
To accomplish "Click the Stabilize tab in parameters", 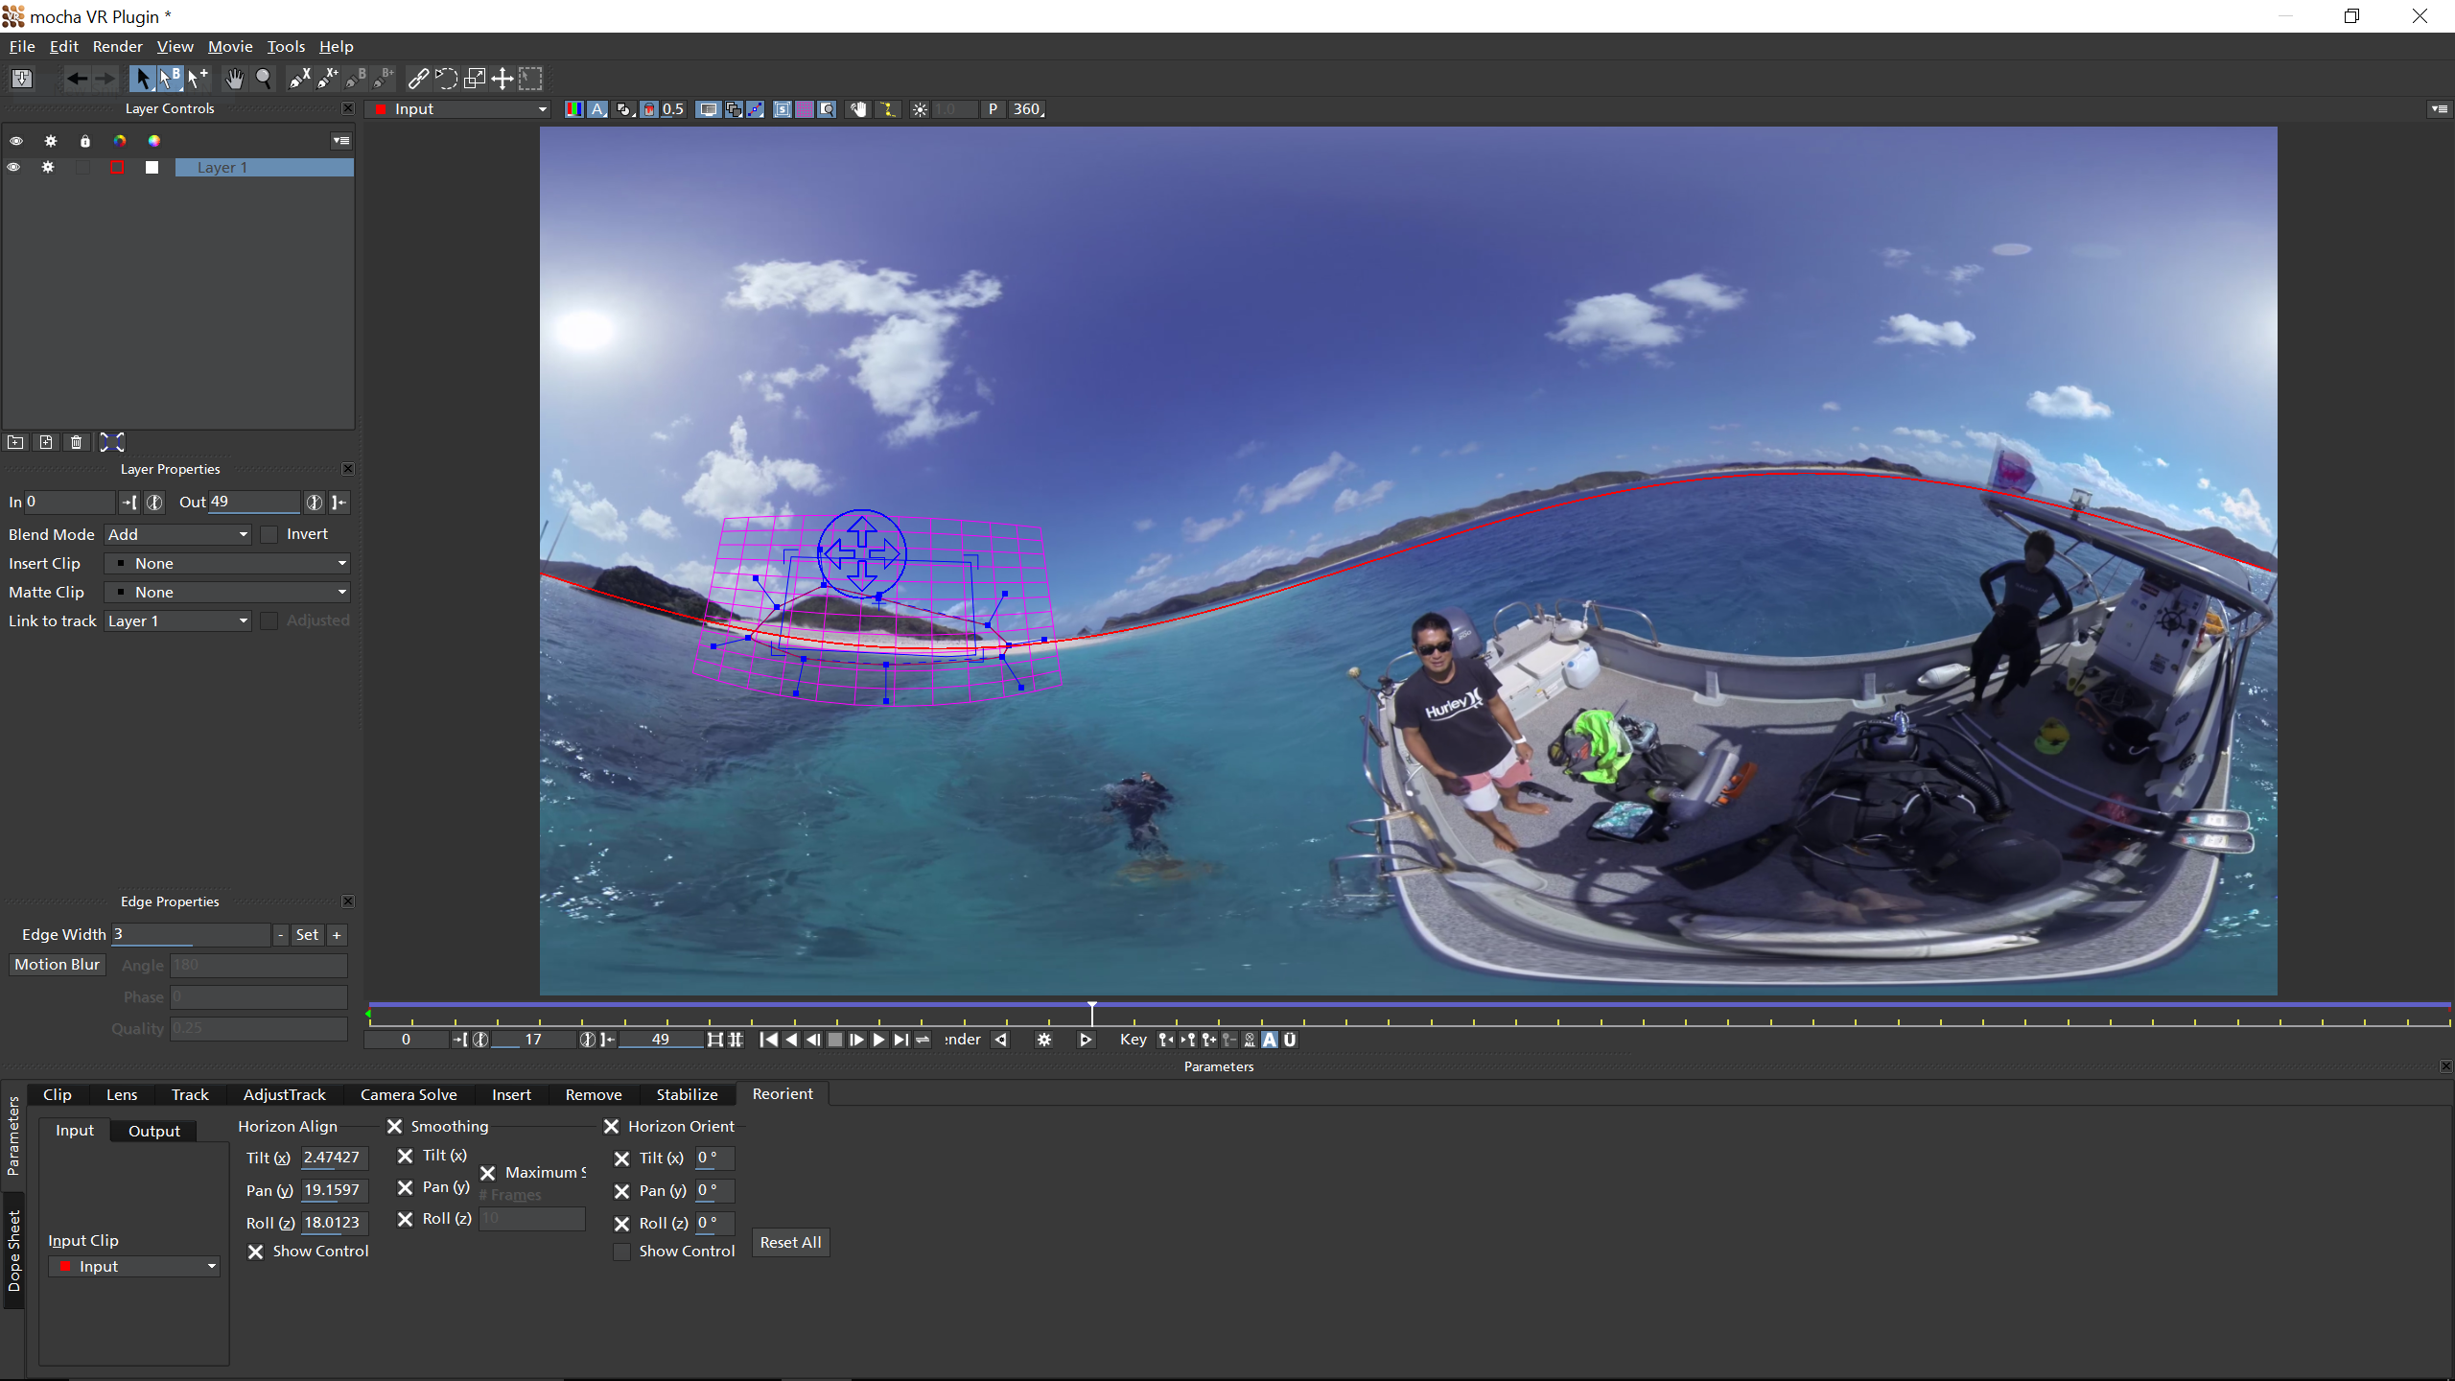I will point(687,1092).
